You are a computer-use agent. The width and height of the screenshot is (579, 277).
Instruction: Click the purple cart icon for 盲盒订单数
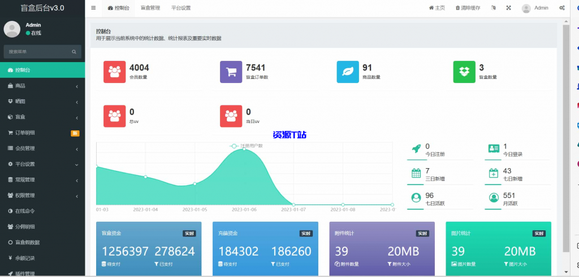pyautogui.click(x=231, y=72)
